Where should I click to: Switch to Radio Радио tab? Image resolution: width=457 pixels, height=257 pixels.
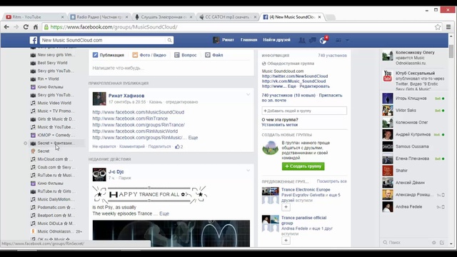[x=99, y=17]
